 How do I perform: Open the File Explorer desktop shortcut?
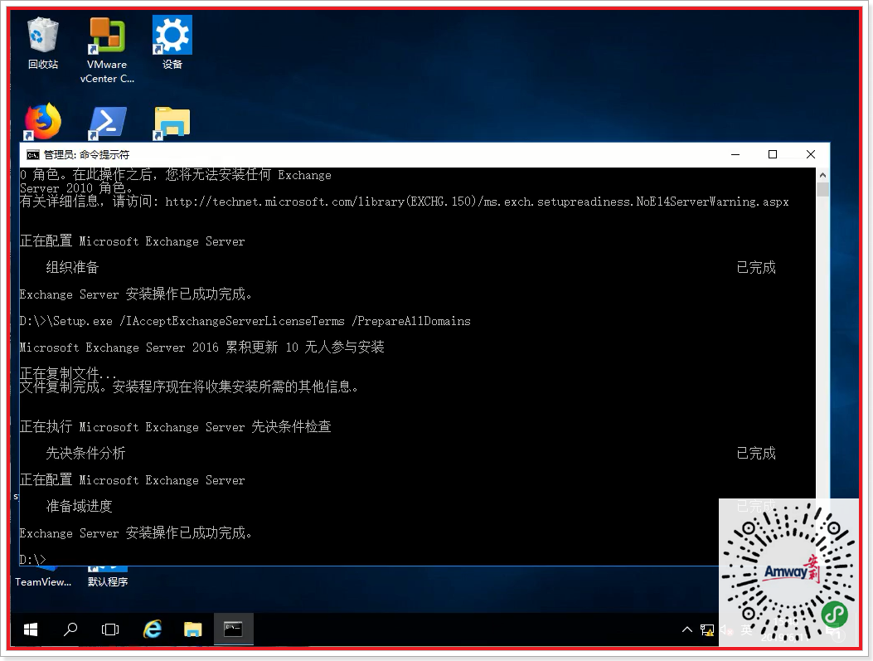(x=172, y=123)
